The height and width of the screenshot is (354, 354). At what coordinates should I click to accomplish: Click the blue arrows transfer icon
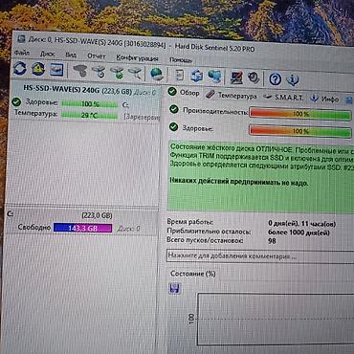[197, 76]
